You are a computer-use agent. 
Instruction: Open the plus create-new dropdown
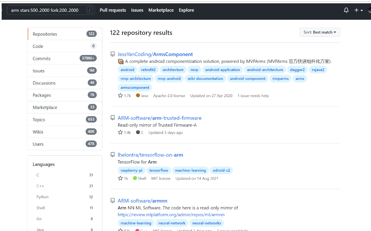tap(358, 10)
